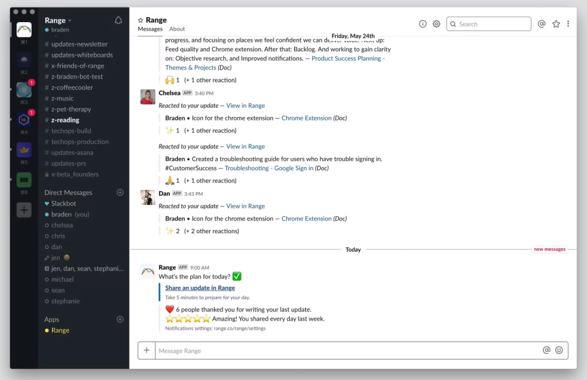Click the folded hands reaction emoji
The height and width of the screenshot is (380, 587).
click(169, 181)
